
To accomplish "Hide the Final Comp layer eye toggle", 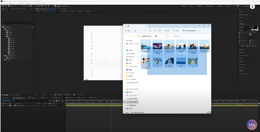I will coord(2,105).
